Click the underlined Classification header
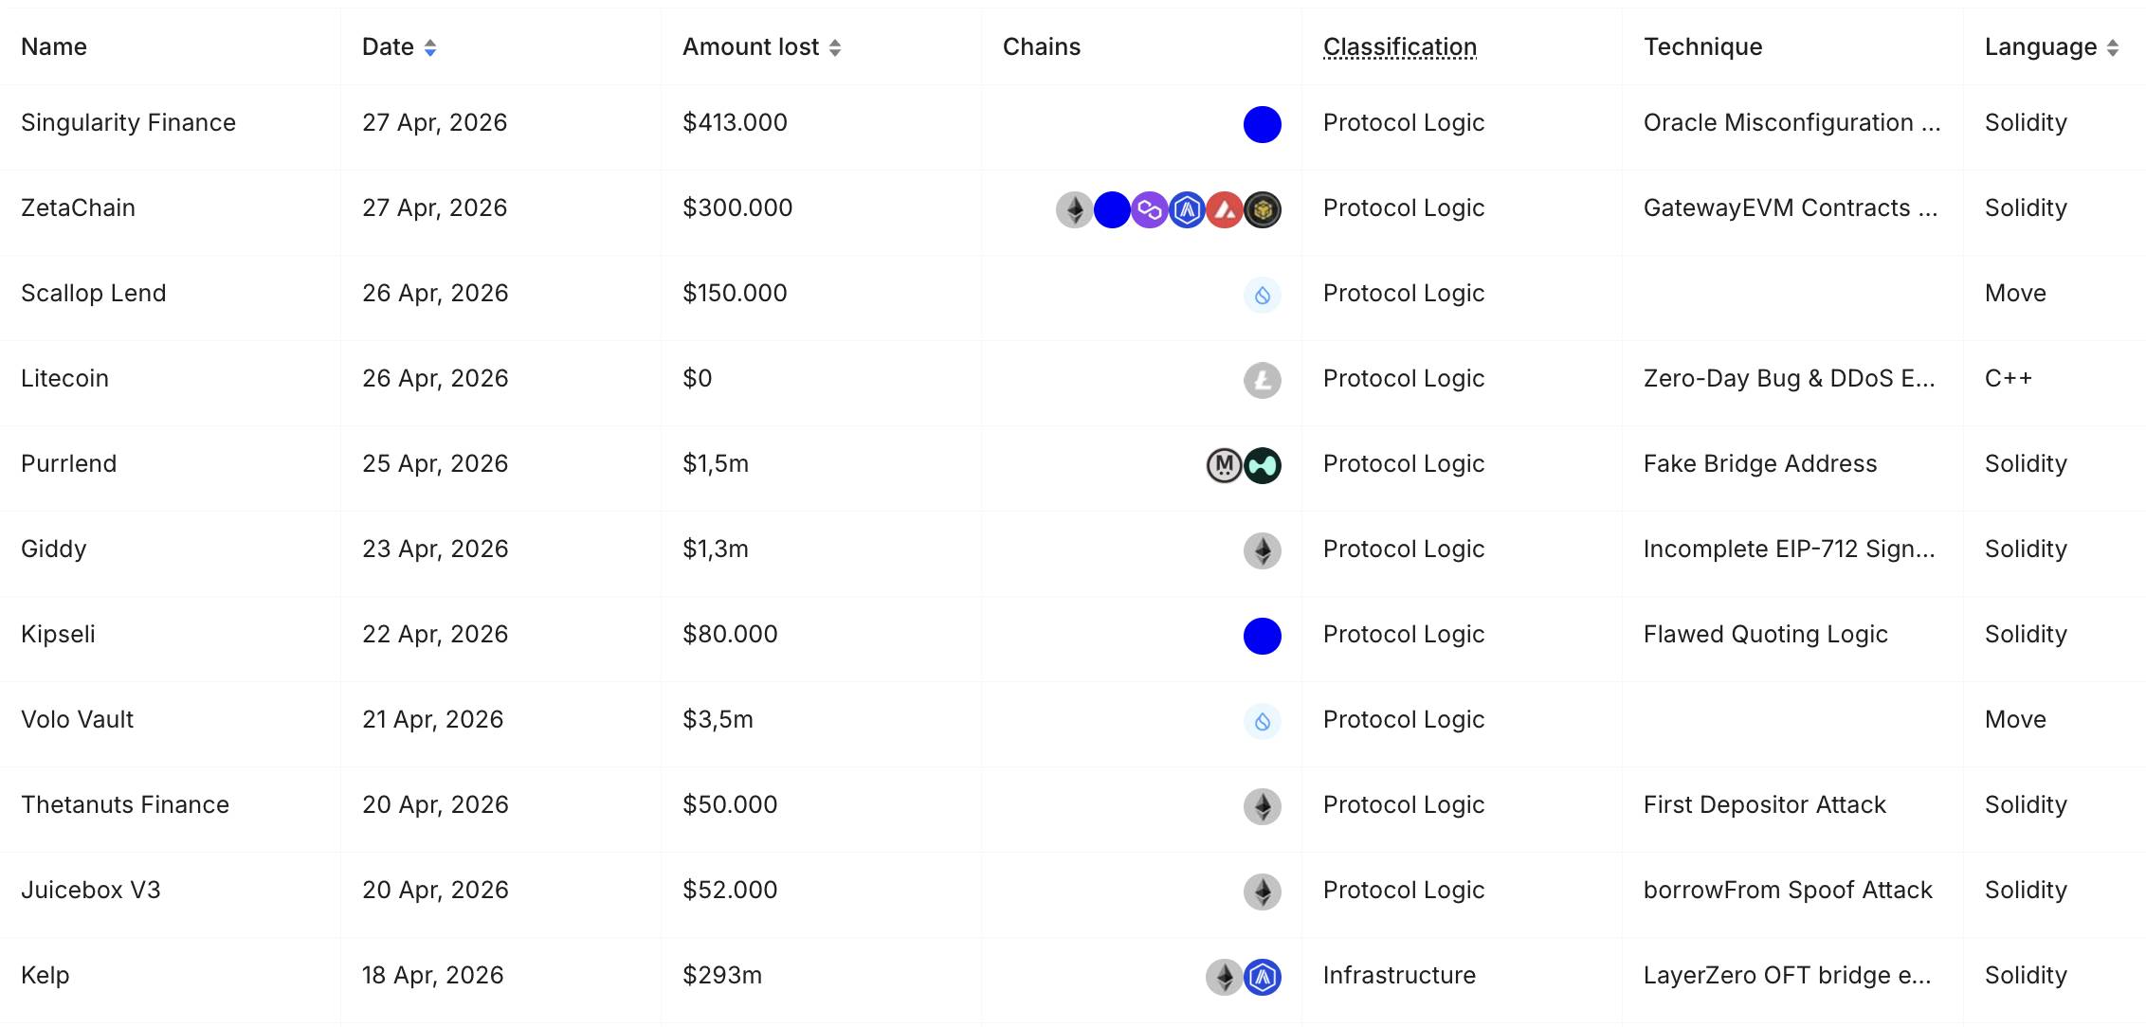This screenshot has width=2146, height=1027. coord(1399,46)
